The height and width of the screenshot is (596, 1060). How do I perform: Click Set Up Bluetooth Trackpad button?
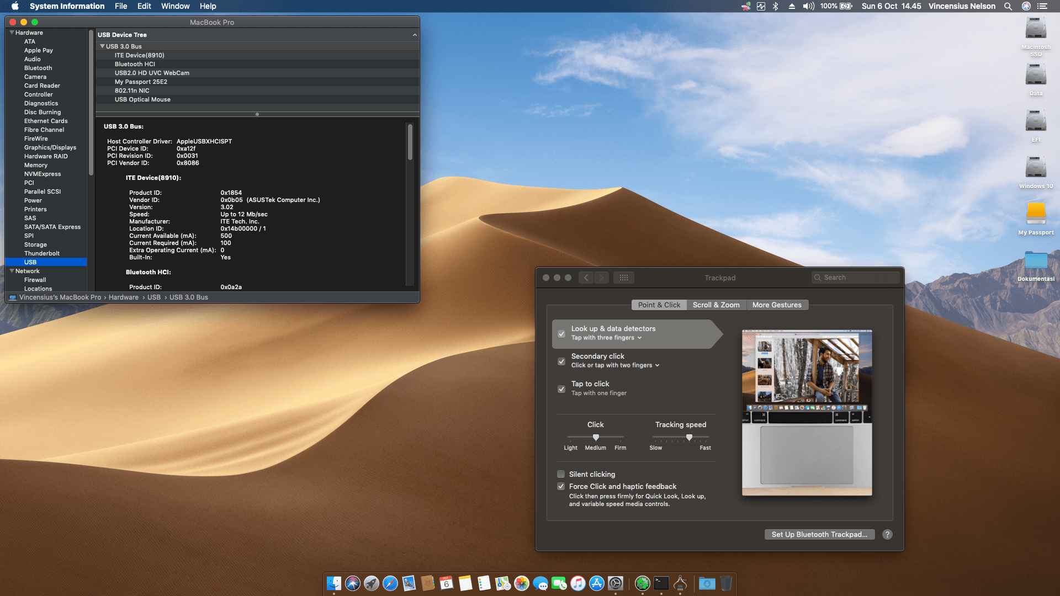[819, 534]
